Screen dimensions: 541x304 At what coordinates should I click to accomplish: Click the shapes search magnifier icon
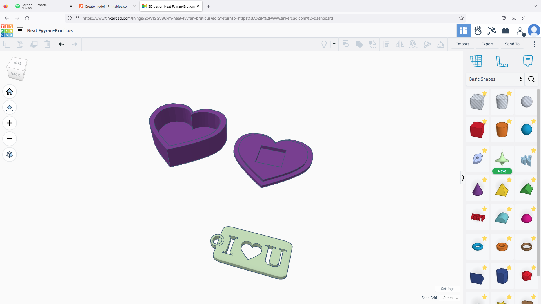click(531, 79)
